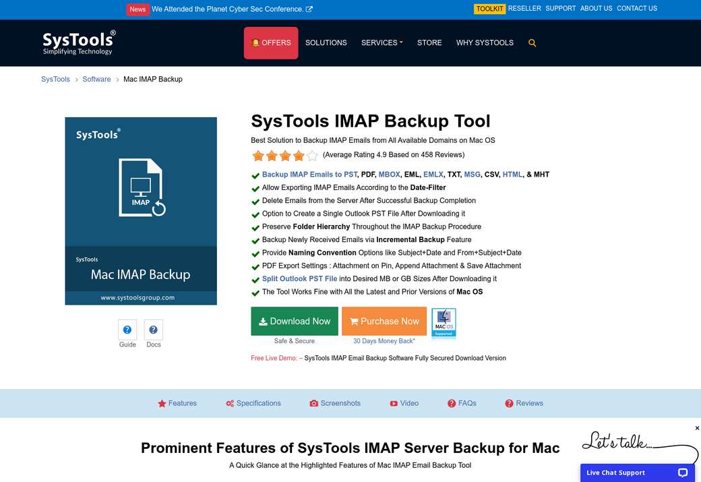Viewport: 701px width, 482px height.
Task: Click the Docs icon below the product box
Action: tap(153, 330)
